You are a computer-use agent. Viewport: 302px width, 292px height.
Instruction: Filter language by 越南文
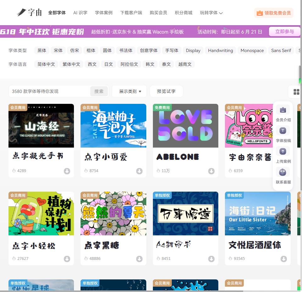coord(185,64)
